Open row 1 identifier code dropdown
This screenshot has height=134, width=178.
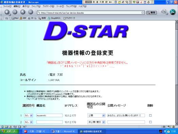pyautogui.click(x=29, y=116)
